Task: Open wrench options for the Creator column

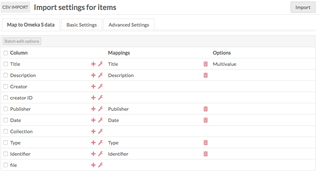Action: (x=100, y=86)
